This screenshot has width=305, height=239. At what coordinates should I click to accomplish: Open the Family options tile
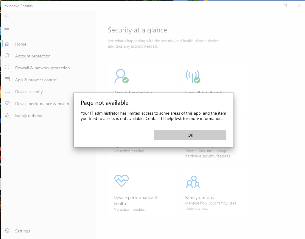[x=199, y=198]
